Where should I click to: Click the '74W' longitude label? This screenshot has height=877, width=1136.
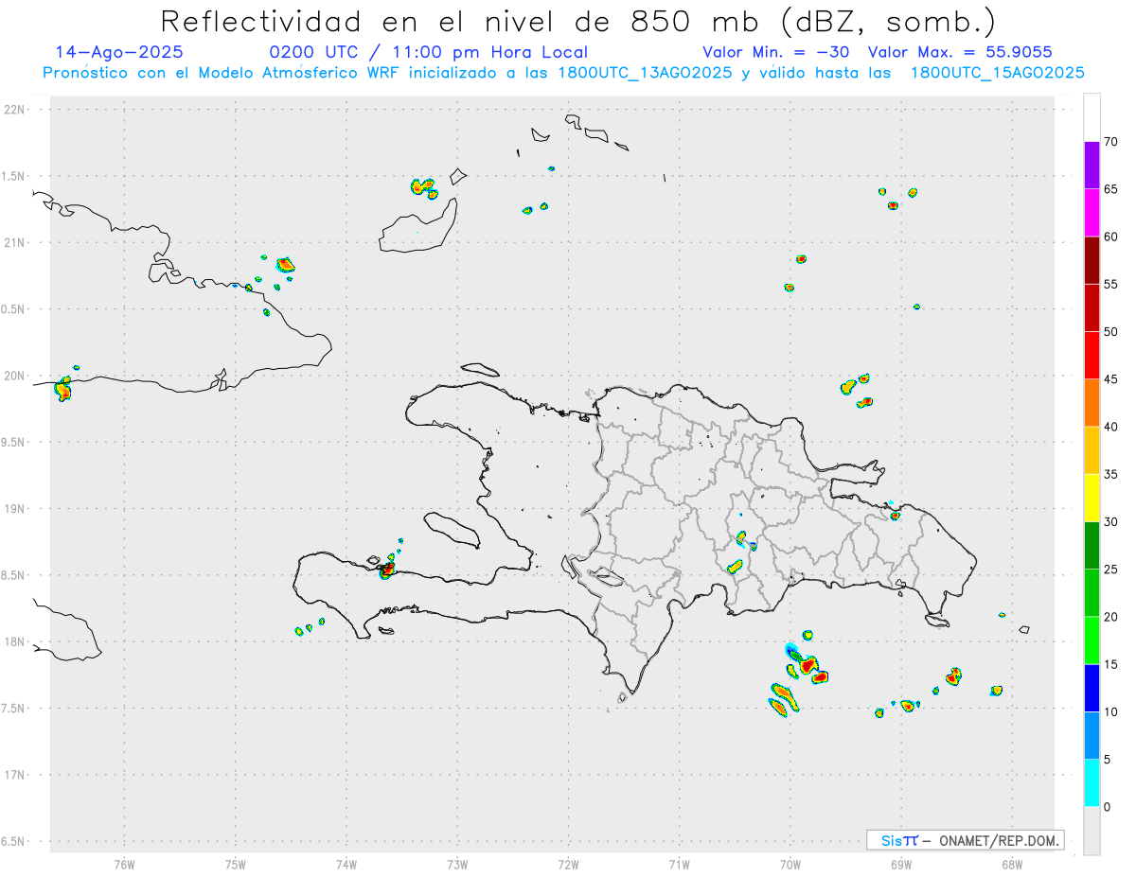[346, 865]
